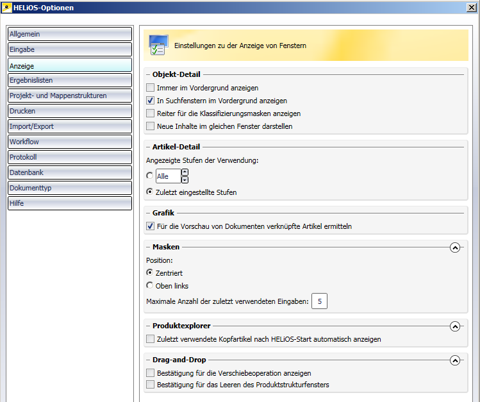Increase displayed levels with up spinner
The height and width of the screenshot is (402, 480).
185,172
